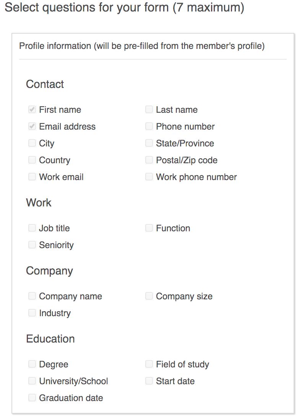The width and height of the screenshot is (302, 419).
Task: Tick the Graduation date checkbox
Action: (32, 398)
